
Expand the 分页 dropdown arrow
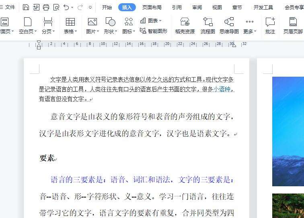pos(54,31)
